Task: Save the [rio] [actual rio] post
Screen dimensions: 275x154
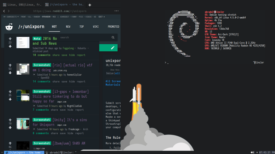Action: 64,82
